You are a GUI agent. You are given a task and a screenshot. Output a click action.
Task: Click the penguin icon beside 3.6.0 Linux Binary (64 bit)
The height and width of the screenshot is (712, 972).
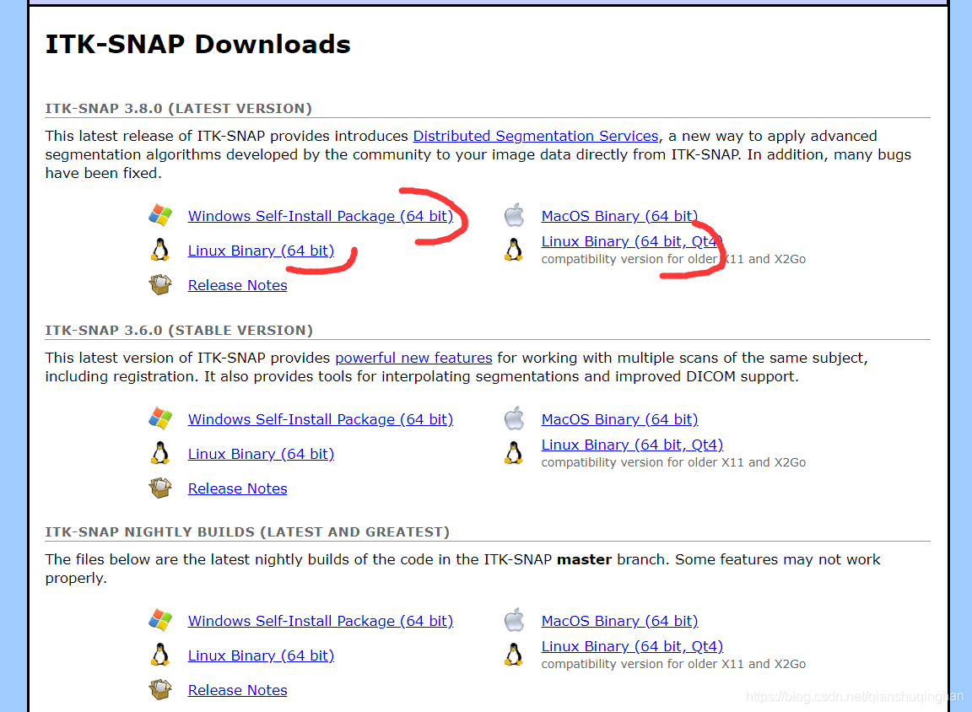point(160,453)
